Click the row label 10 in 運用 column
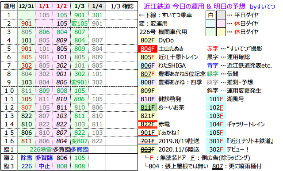The image size is (283, 171). (9, 91)
